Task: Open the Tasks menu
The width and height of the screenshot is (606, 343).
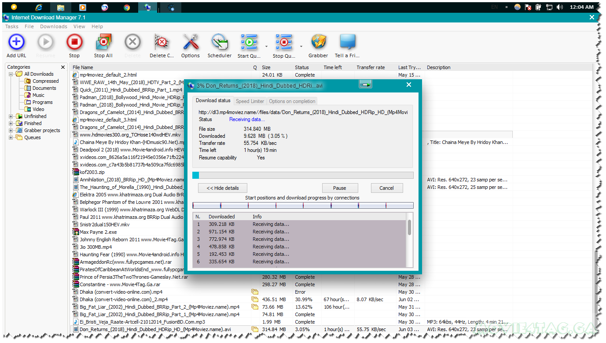Action: (12, 26)
